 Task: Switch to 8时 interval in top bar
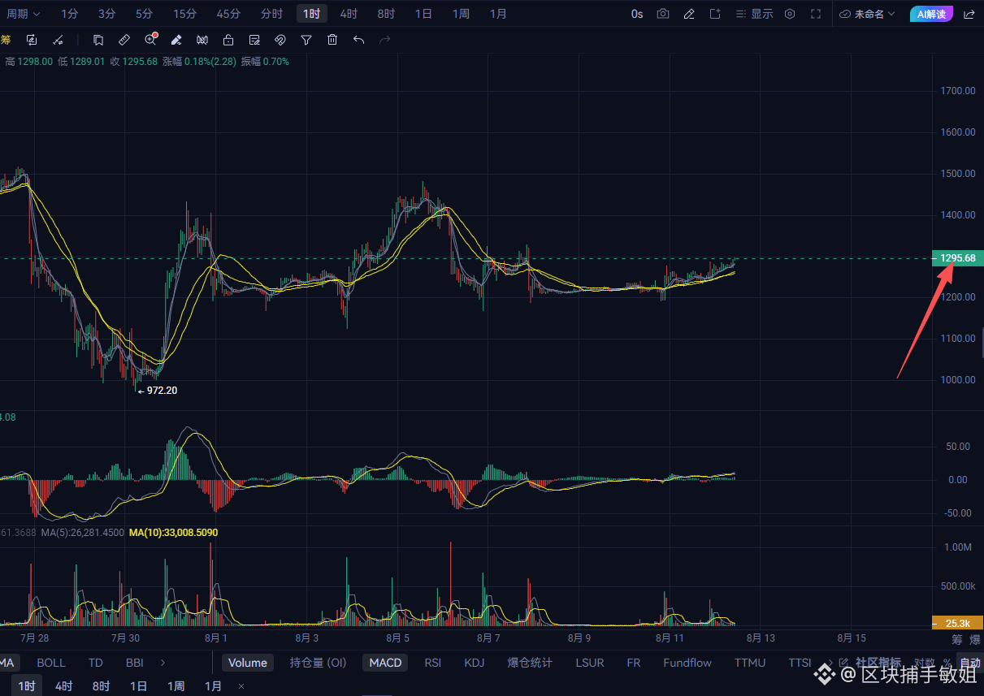coord(386,14)
